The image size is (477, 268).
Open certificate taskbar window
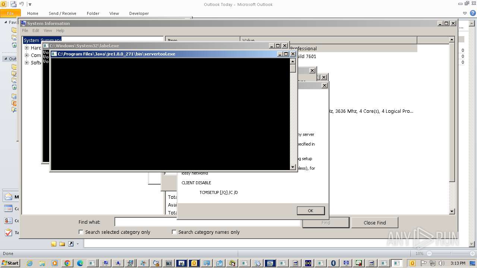359,263
